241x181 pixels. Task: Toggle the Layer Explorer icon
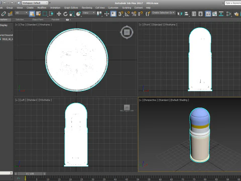pyautogui.click(x=200, y=14)
